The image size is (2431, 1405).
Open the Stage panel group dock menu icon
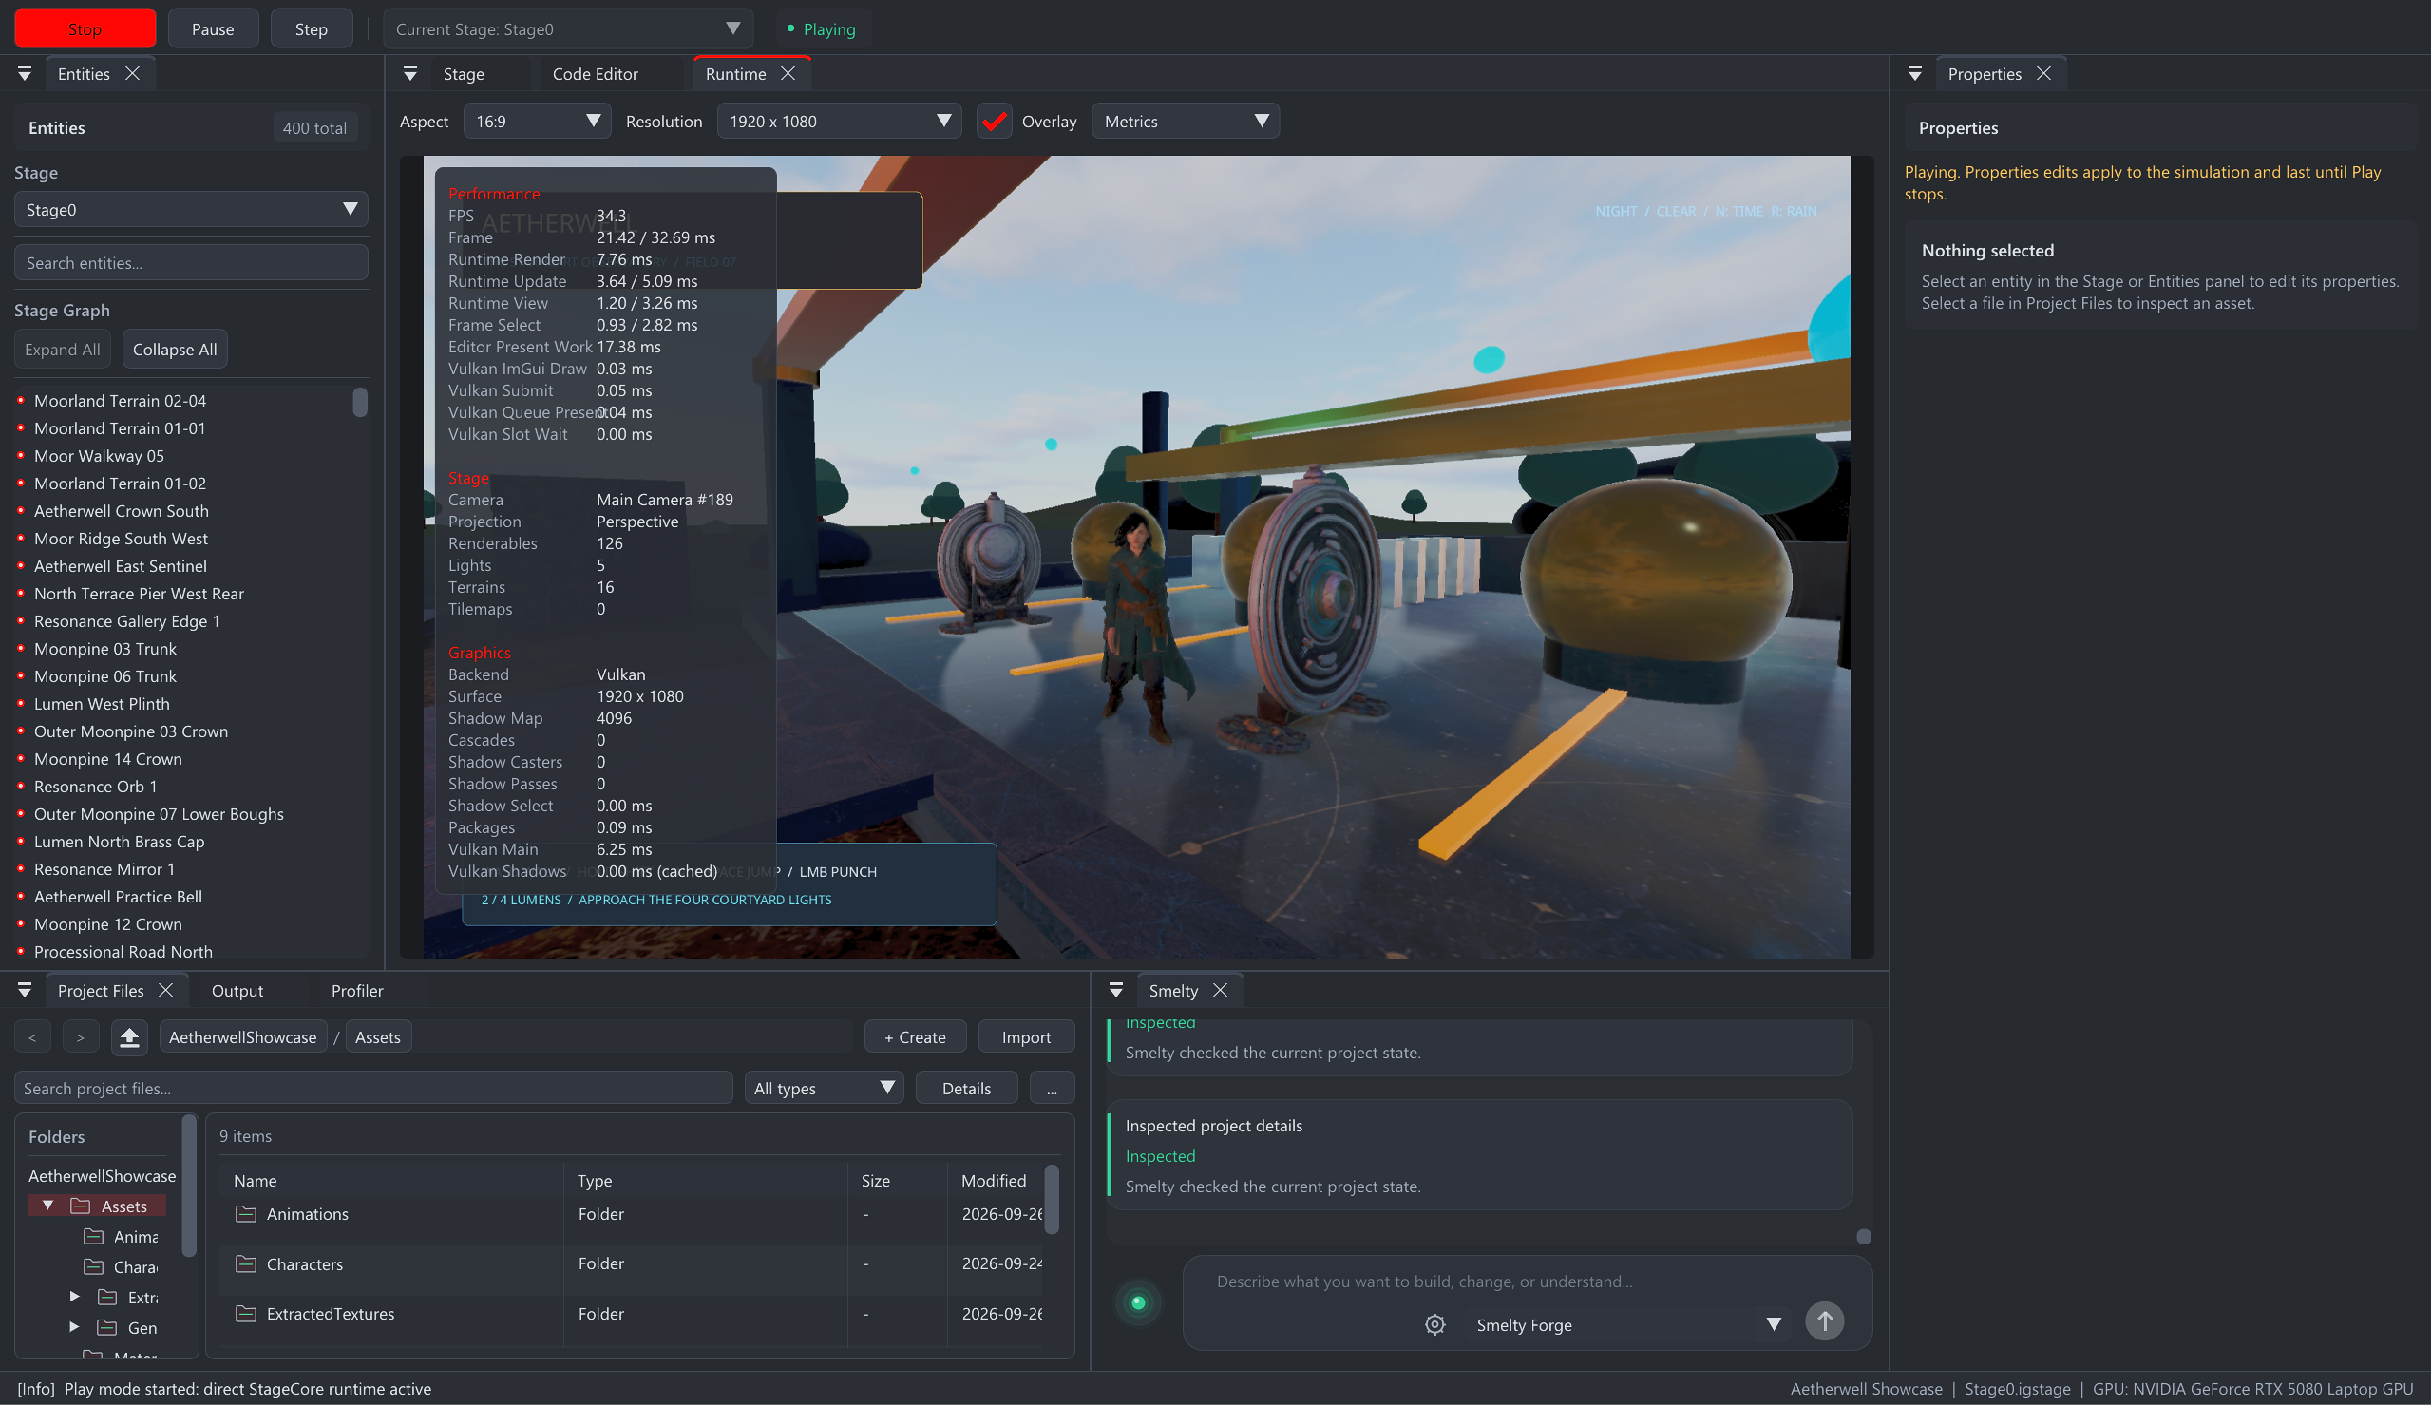click(x=410, y=73)
